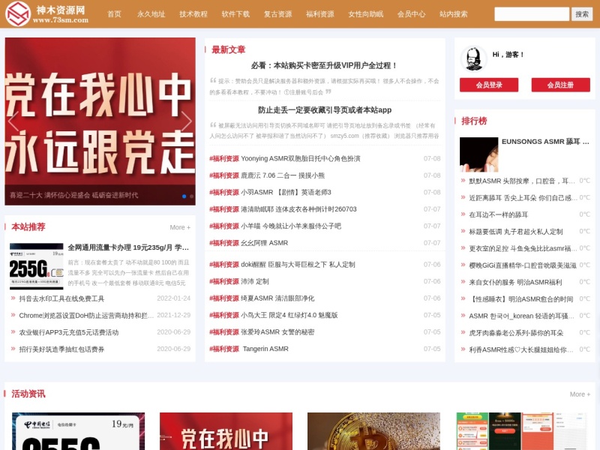Open 农业银行APP3元充值5元话费活动 link
Screen dimensions: 600x450
69,332
